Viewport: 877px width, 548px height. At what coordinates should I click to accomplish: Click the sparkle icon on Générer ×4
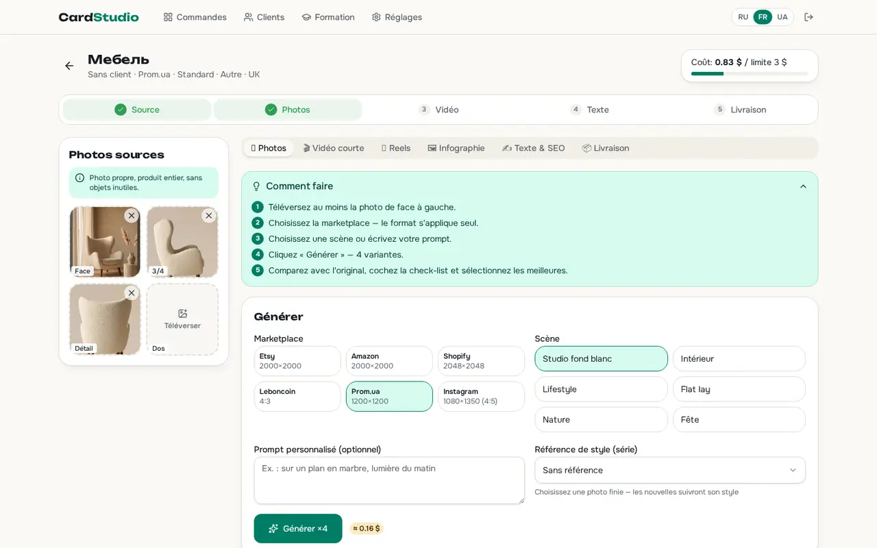(x=273, y=529)
